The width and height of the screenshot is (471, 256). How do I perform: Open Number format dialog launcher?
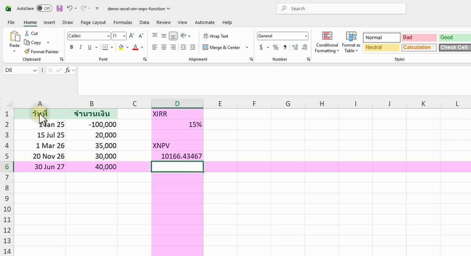[309, 59]
